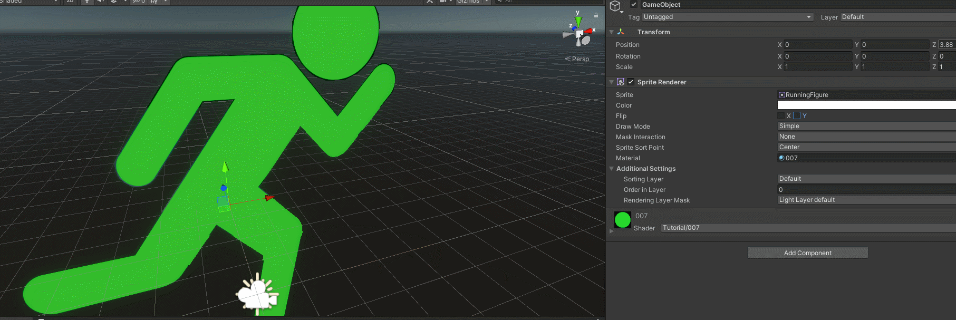Open the Layer Default dropdown
The image size is (956, 320).
898,17
